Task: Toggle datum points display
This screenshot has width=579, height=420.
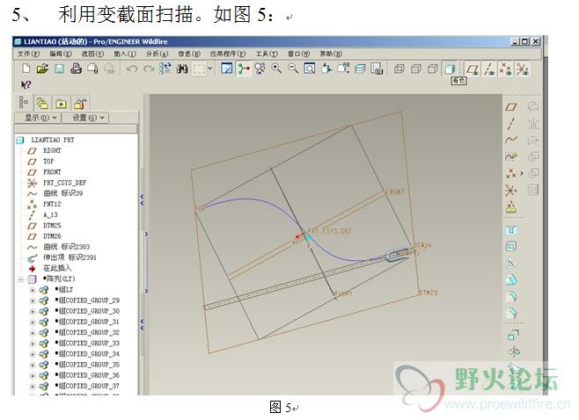Action: (x=505, y=69)
